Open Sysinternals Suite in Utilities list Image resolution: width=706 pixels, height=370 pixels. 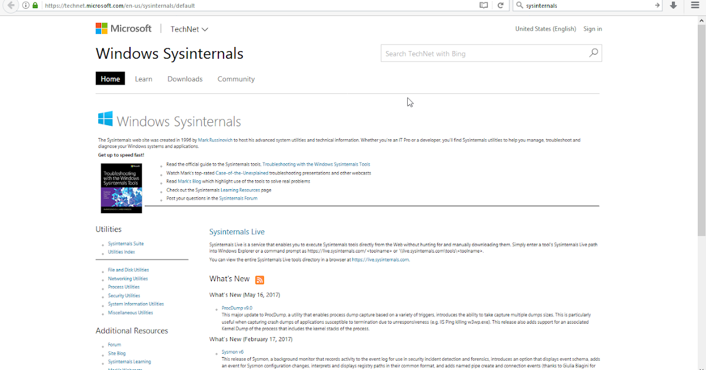[x=126, y=244]
